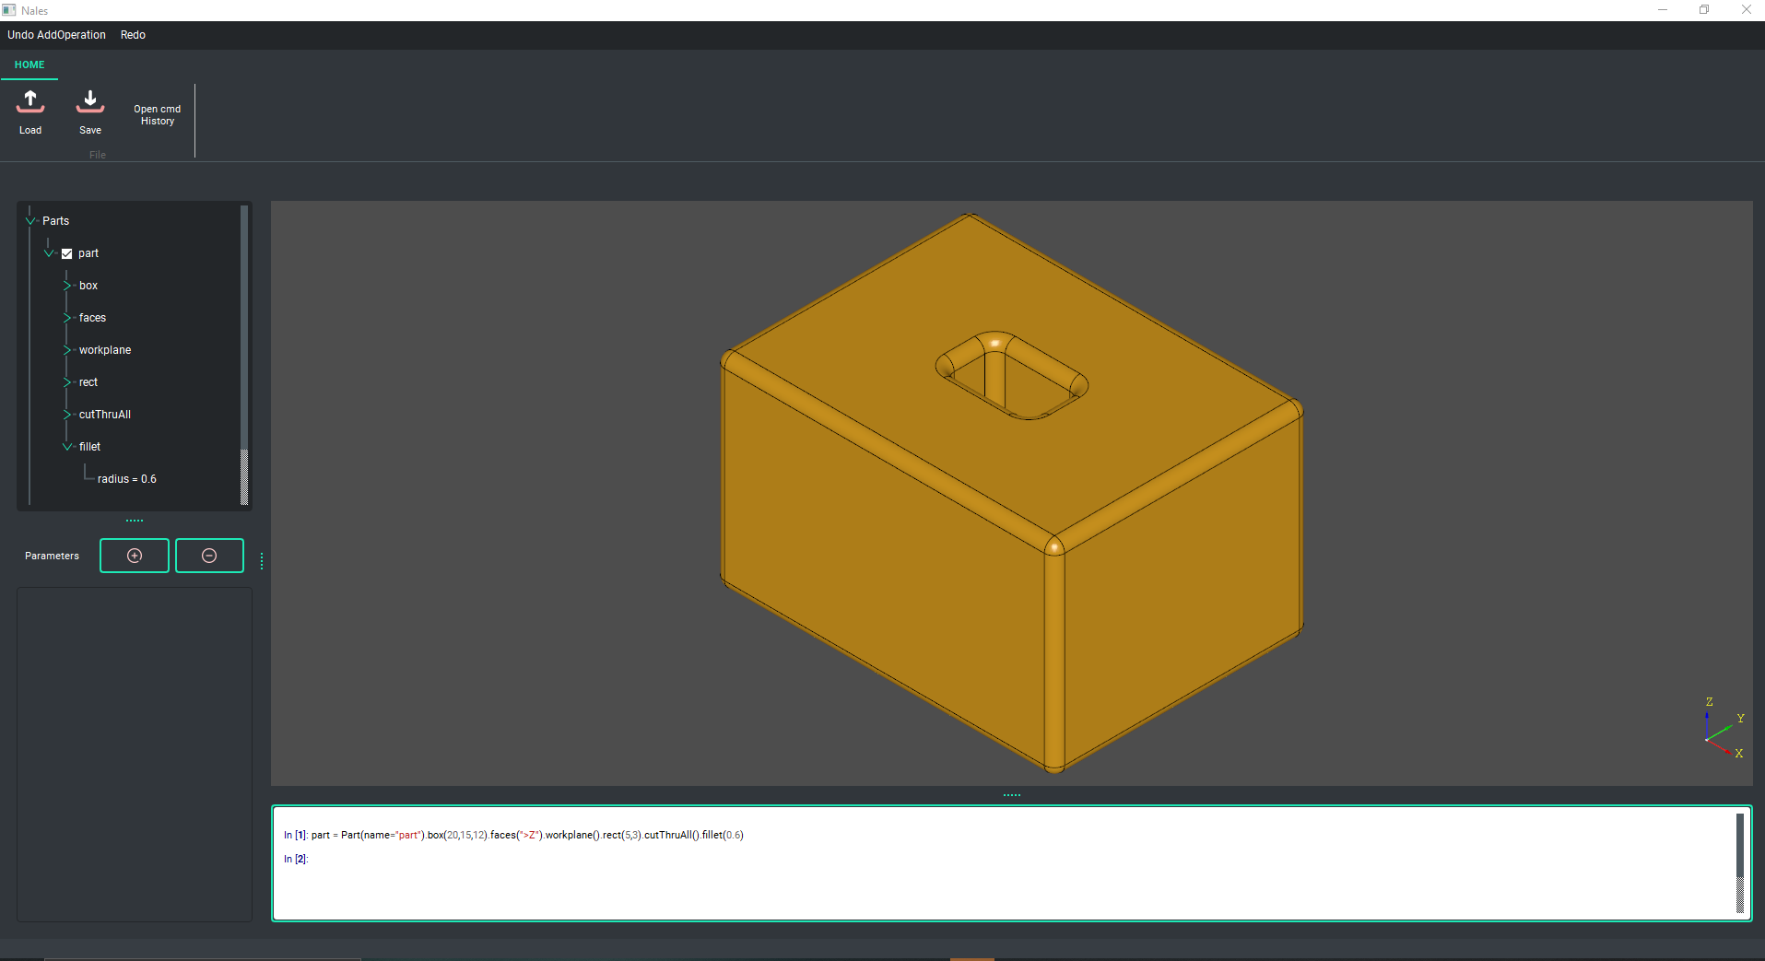The image size is (1765, 961).
Task: Expand the workplane operation node
Action: [67, 350]
